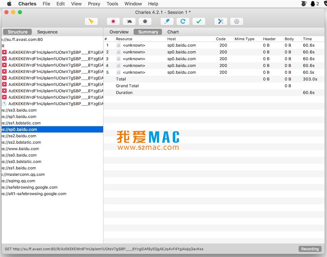
Task: Open the Window menu
Action: [x=133, y=3]
